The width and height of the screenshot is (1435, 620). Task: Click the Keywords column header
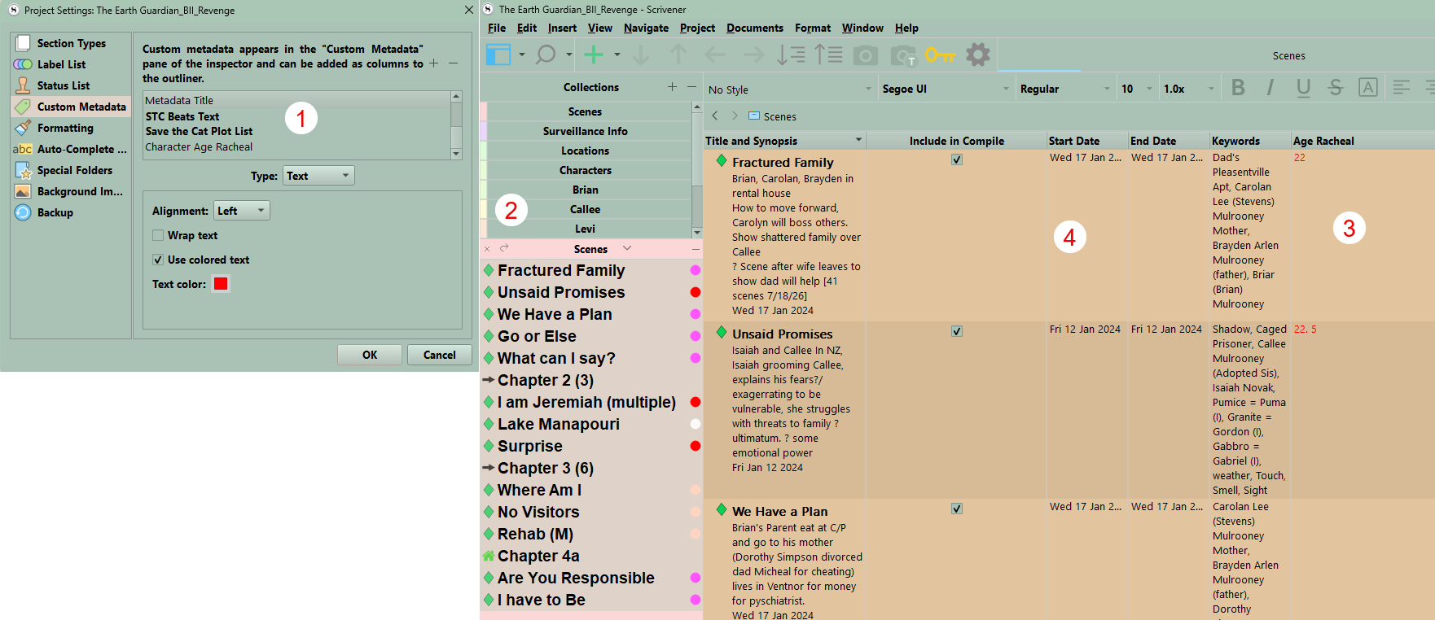(1250, 141)
